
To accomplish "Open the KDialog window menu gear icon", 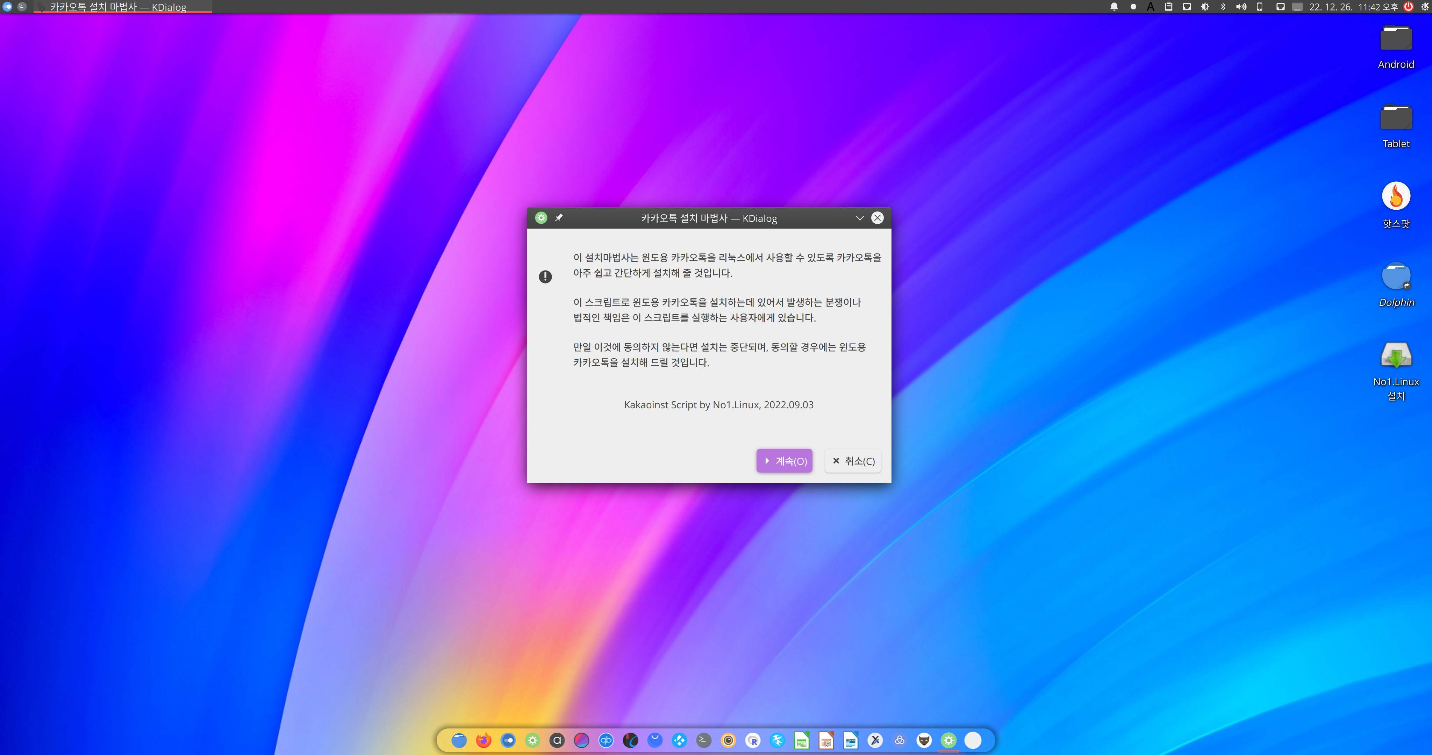I will (x=541, y=218).
